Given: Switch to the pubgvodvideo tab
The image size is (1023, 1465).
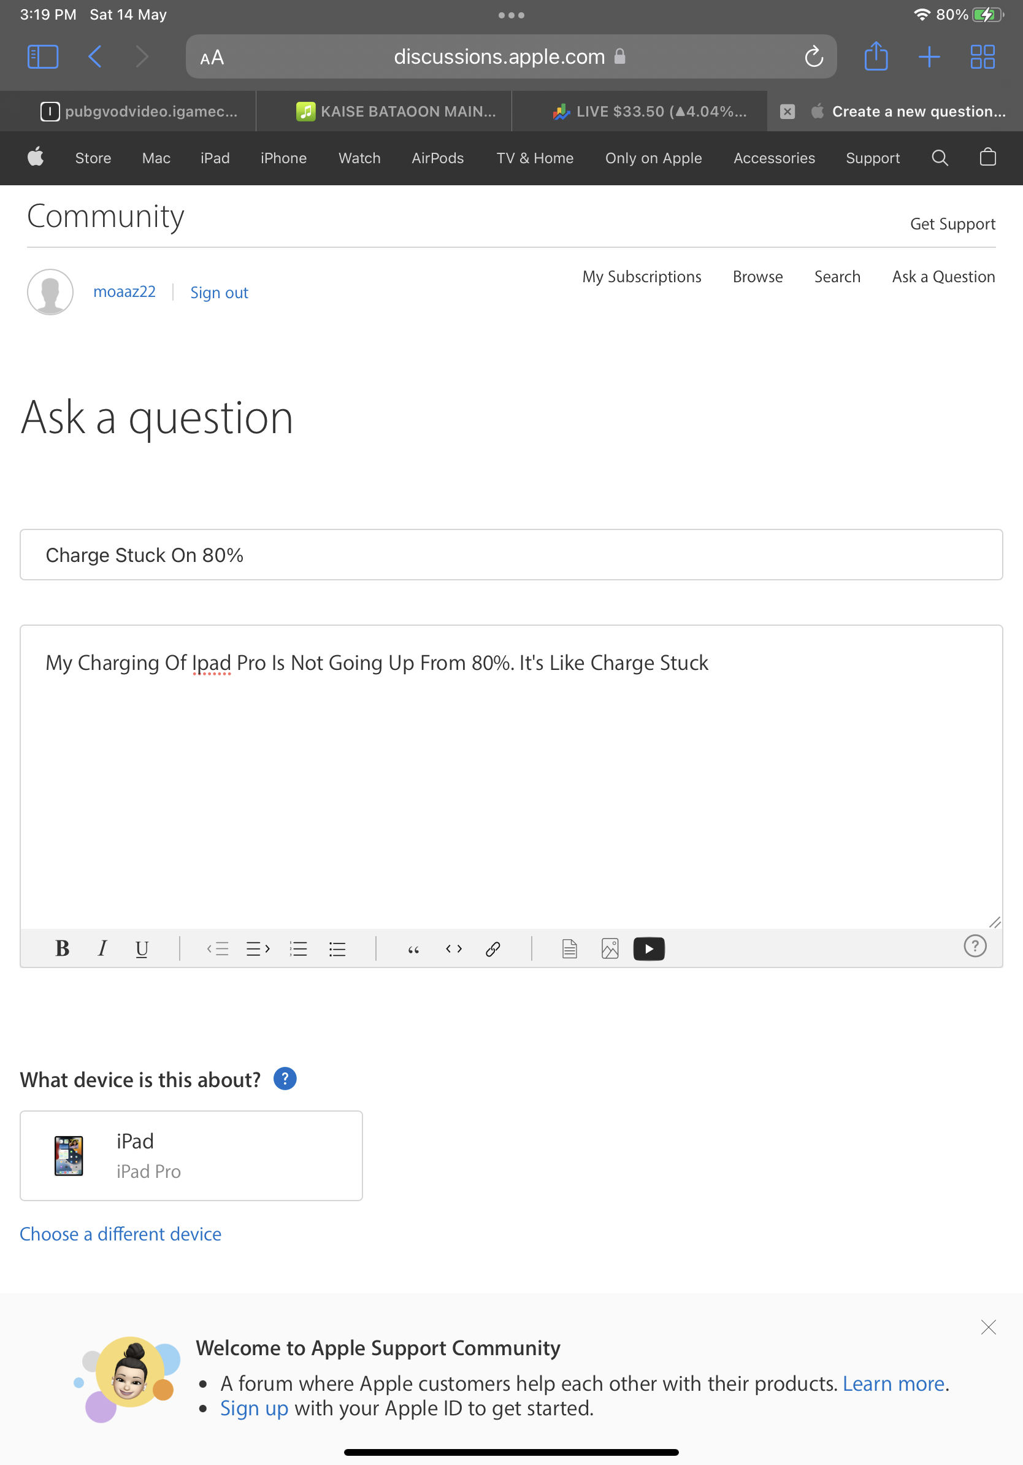Looking at the screenshot, I should pyautogui.click(x=128, y=111).
